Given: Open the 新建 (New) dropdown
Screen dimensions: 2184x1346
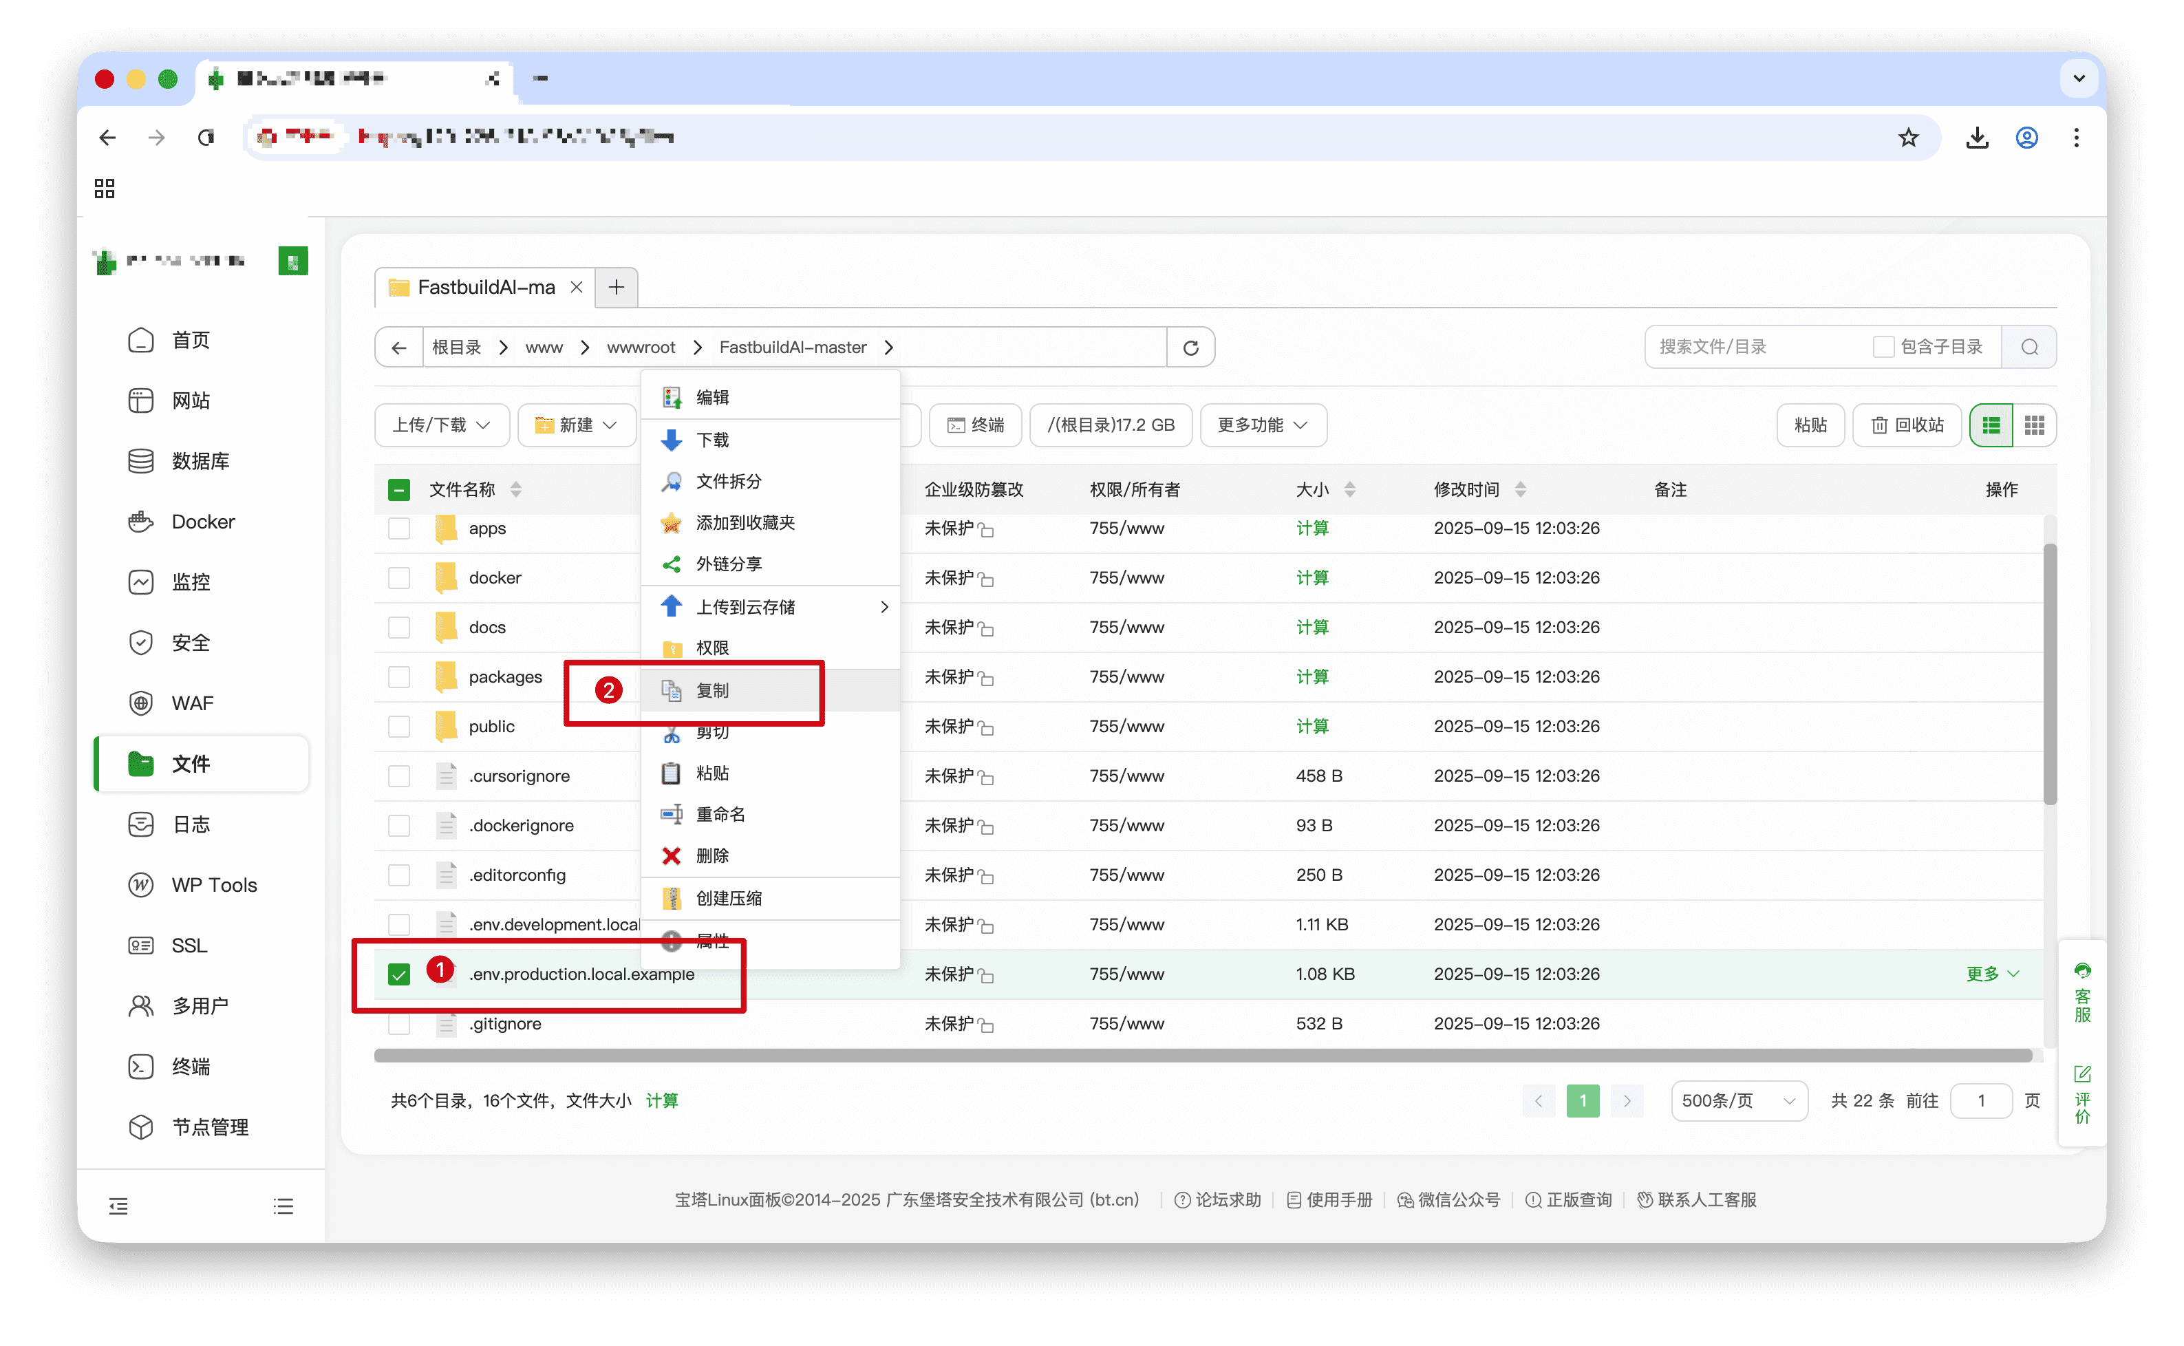Looking at the screenshot, I should coord(576,425).
